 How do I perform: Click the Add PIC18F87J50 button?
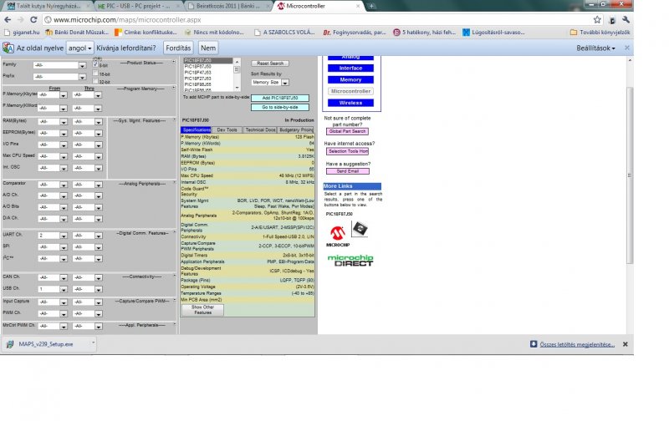(x=280, y=98)
